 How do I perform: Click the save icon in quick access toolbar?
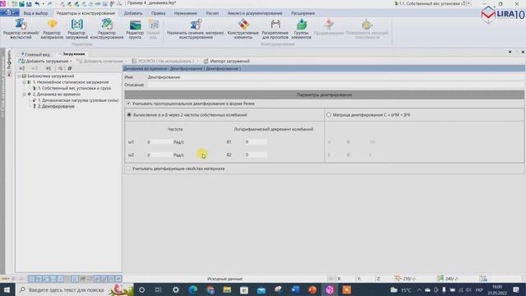point(29,3)
